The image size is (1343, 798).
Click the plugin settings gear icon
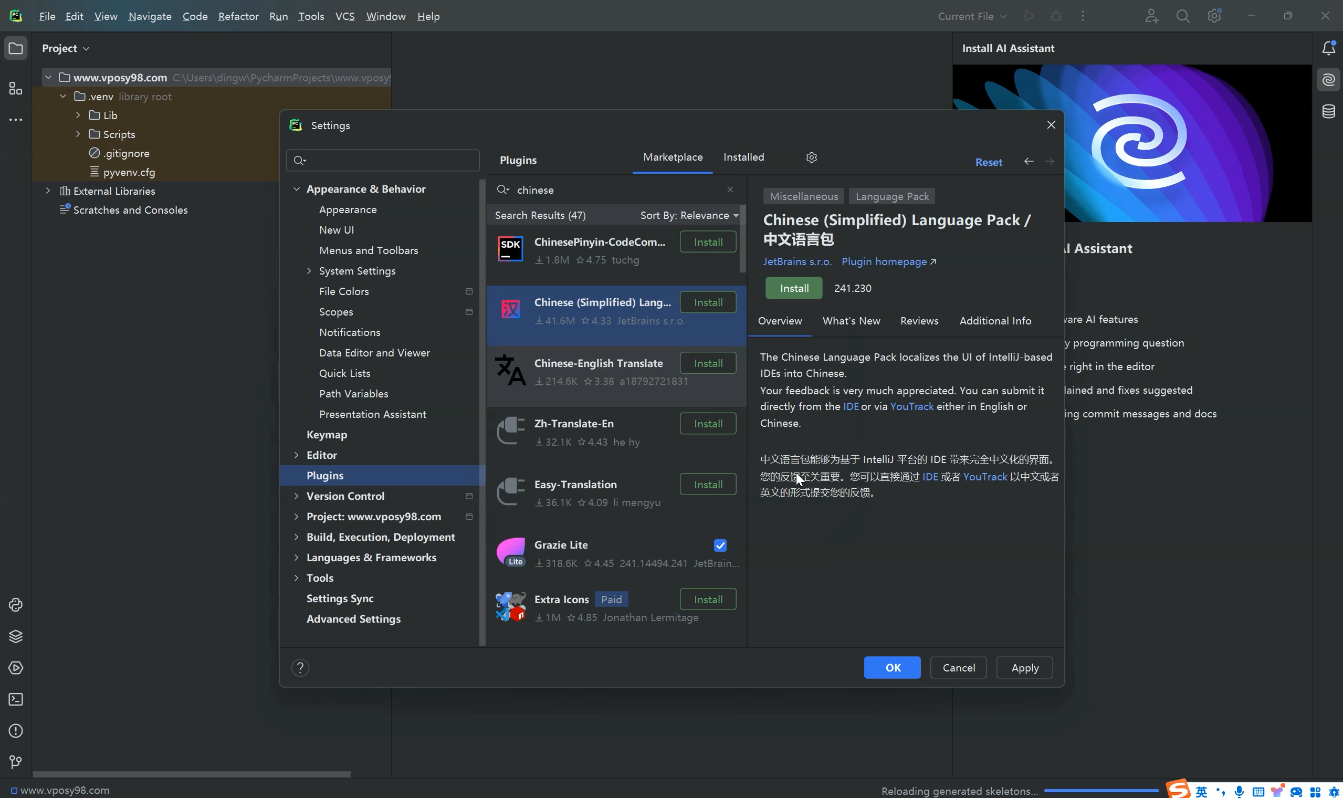coord(811,157)
